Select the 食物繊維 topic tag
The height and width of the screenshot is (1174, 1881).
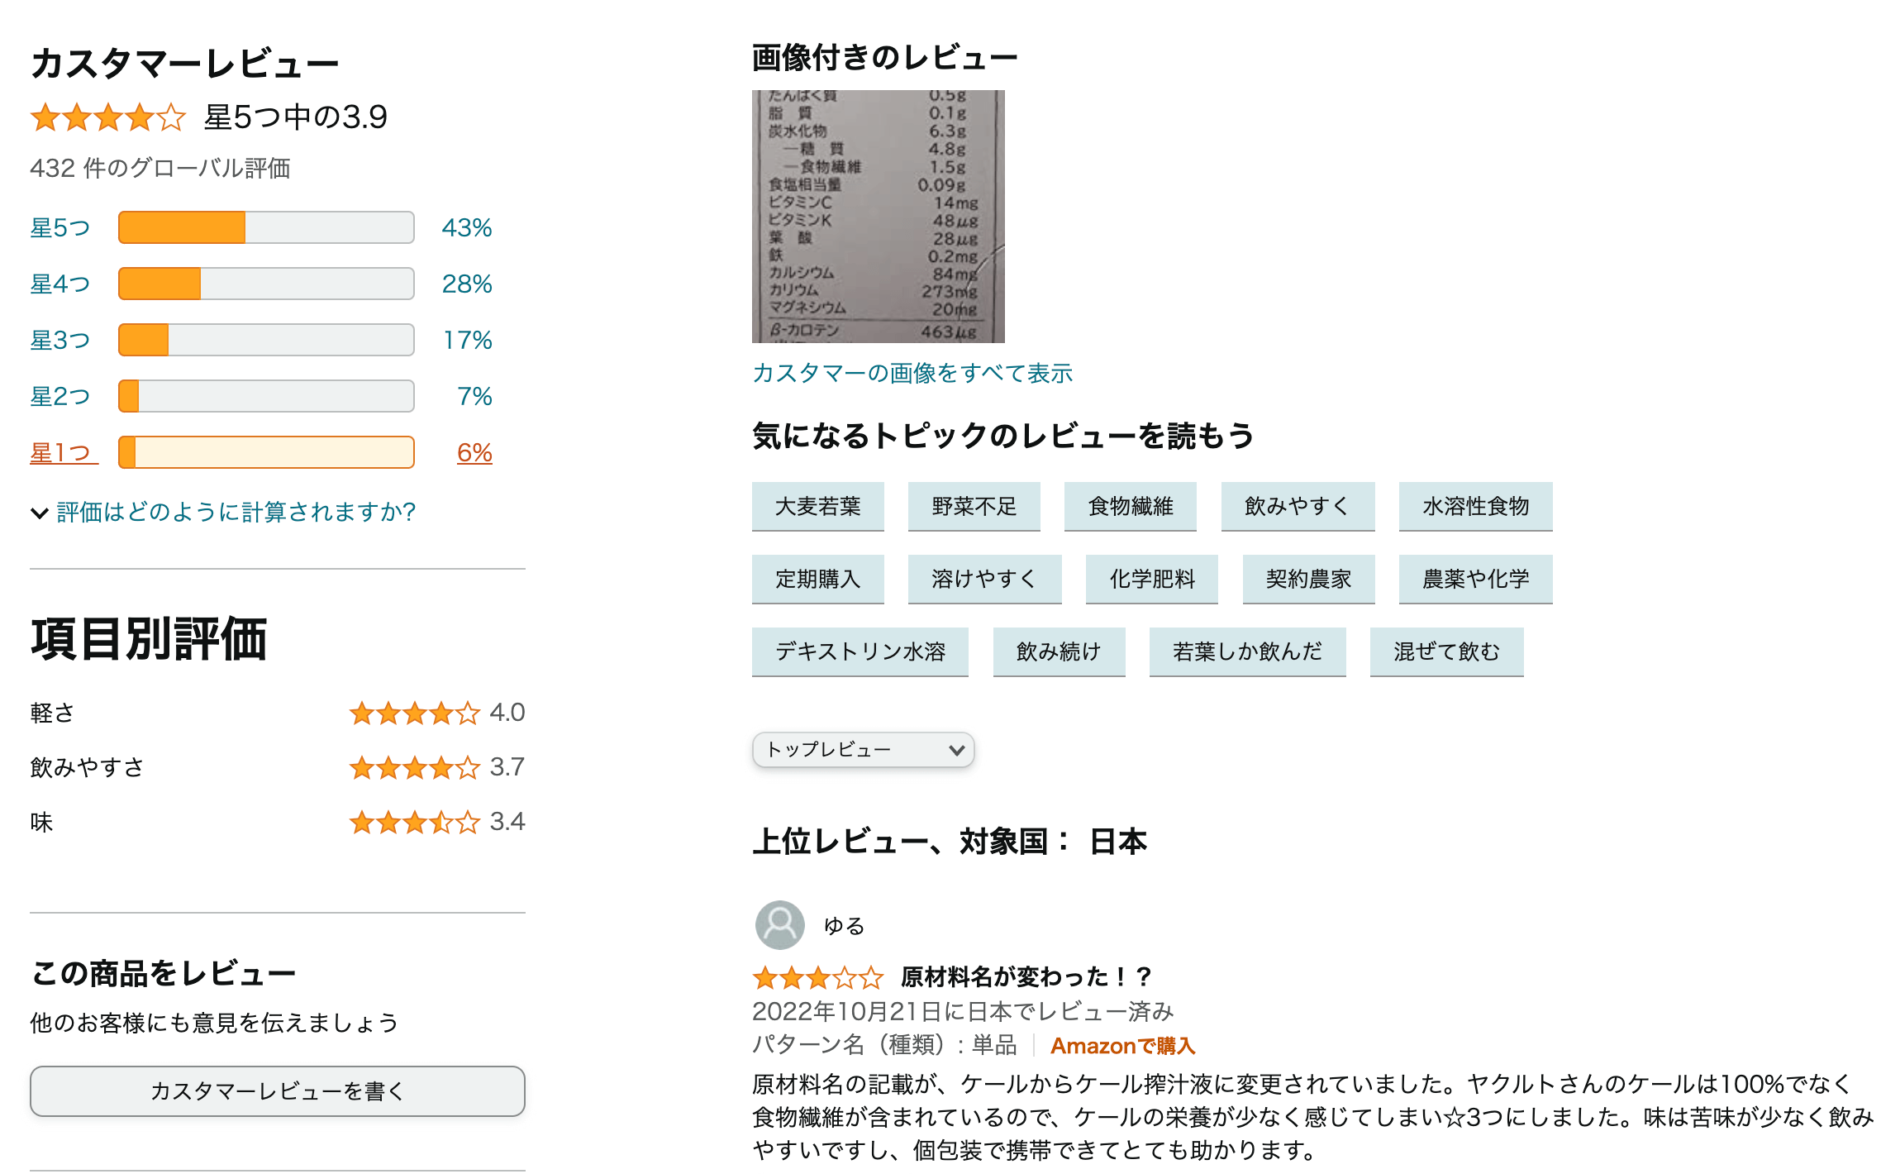click(x=1130, y=506)
